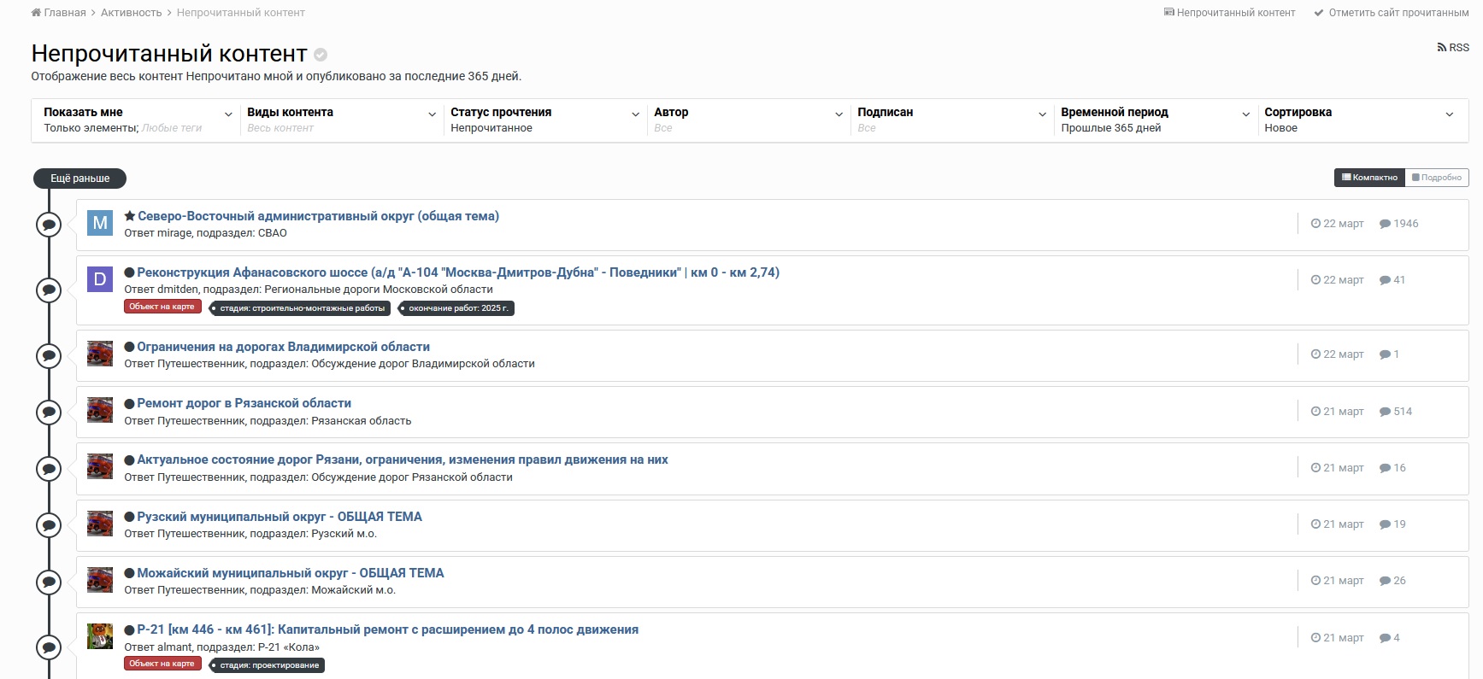This screenshot has height=679, width=1483.
Task: Click unread dot of Ограничения на дорогах topic
Action: pos(129,347)
